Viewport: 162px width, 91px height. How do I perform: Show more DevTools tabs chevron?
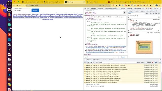coord(143,8)
